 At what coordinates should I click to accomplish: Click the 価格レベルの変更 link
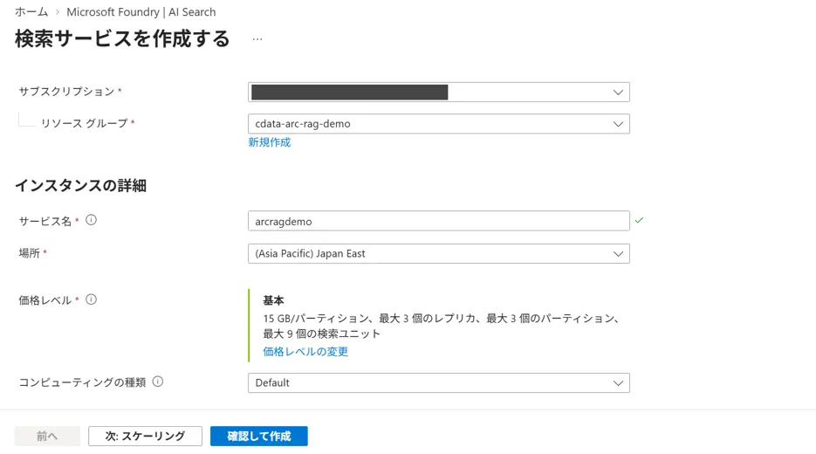coord(305,352)
